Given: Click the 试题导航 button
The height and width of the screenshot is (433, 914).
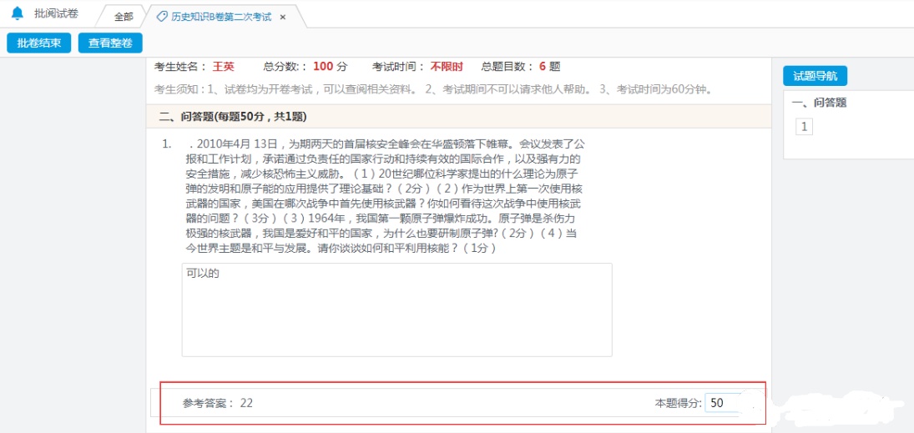Looking at the screenshot, I should tap(815, 76).
